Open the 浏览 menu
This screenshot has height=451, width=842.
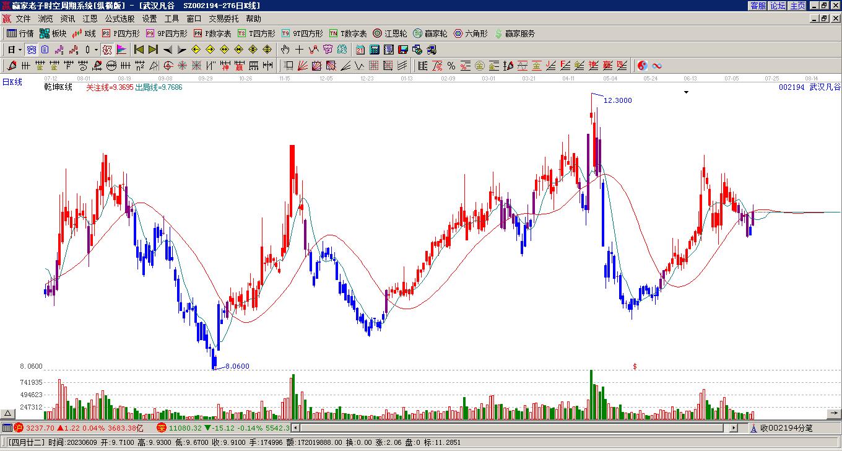tap(45, 19)
